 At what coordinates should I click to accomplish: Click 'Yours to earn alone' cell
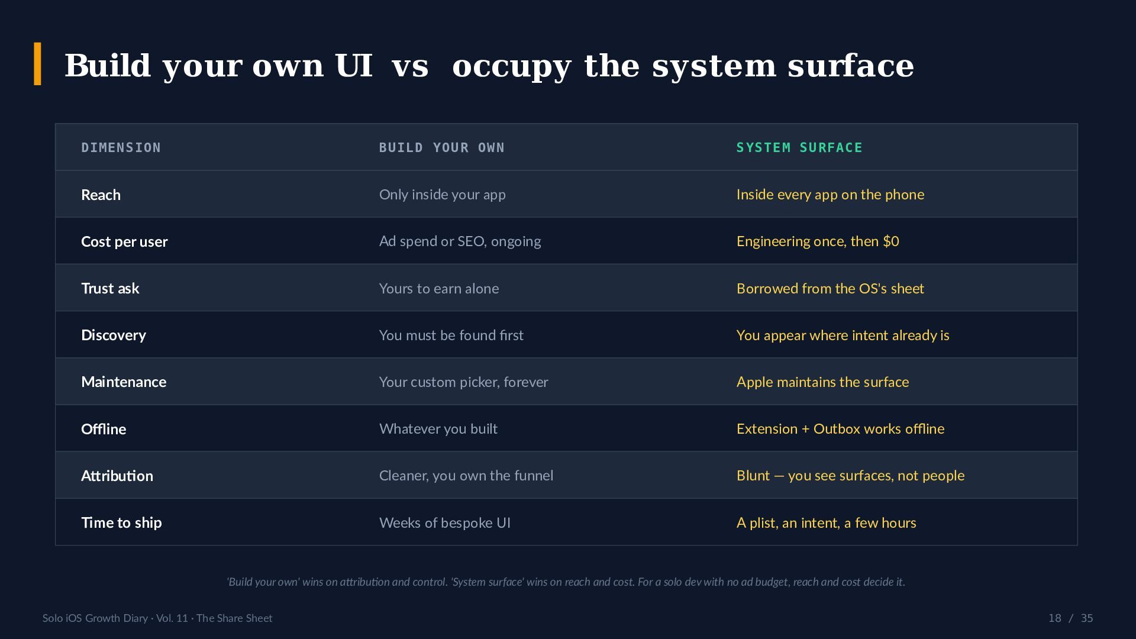pos(439,288)
